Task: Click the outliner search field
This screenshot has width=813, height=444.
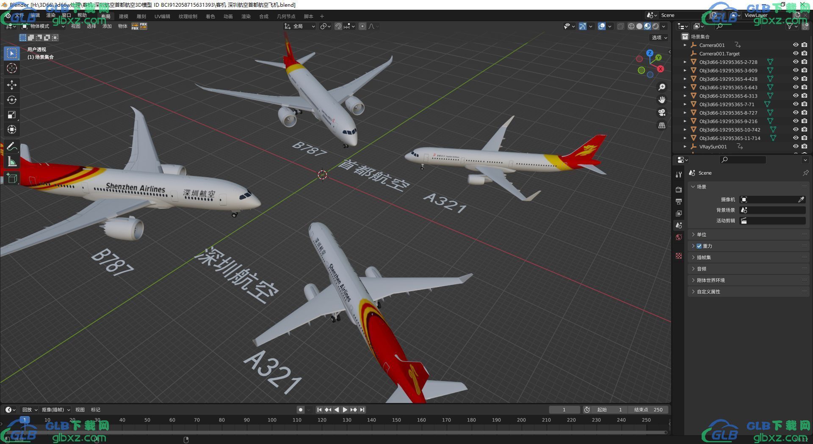Action: [737, 26]
